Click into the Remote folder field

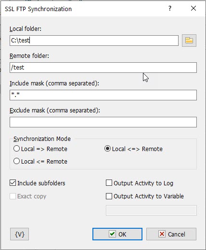(x=103, y=68)
